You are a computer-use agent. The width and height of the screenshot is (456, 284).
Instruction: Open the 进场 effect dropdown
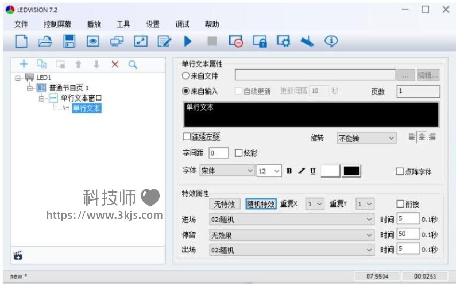point(291,219)
